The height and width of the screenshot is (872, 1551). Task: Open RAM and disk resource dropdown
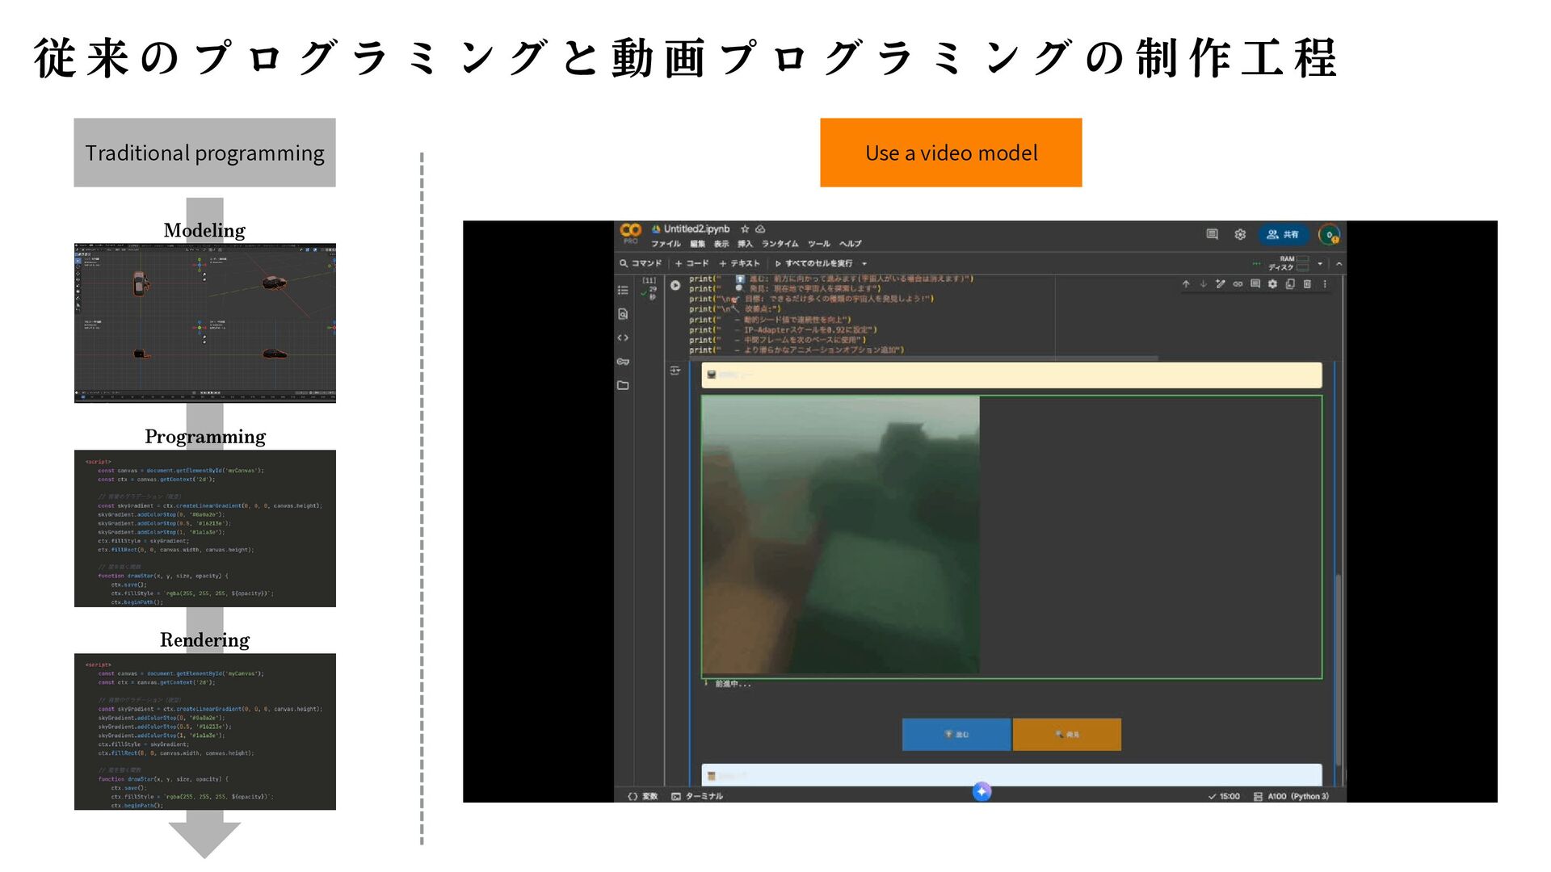coord(1320,263)
